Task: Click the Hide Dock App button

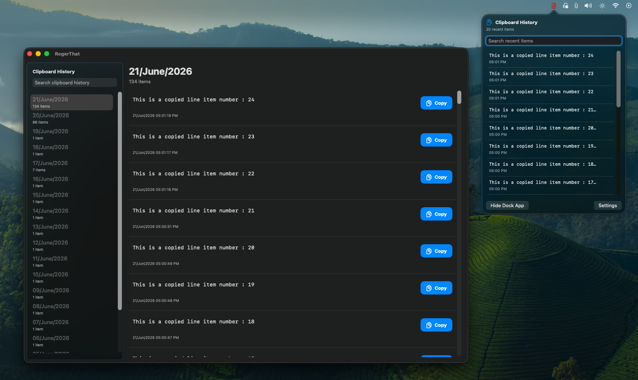Action: 507,205
